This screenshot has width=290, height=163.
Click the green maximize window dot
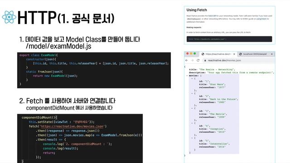194,53
